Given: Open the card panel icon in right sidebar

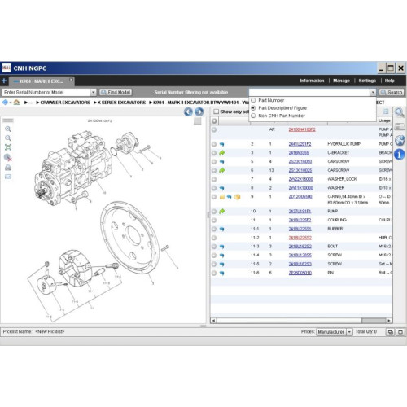Looking at the screenshot, I should point(400,126).
